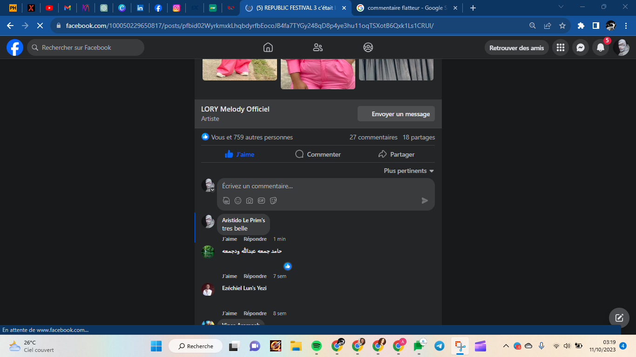Image resolution: width=636 pixels, height=357 pixels.
Task: Expand the Plus pertinents comment sort dropdown
Action: 409,171
